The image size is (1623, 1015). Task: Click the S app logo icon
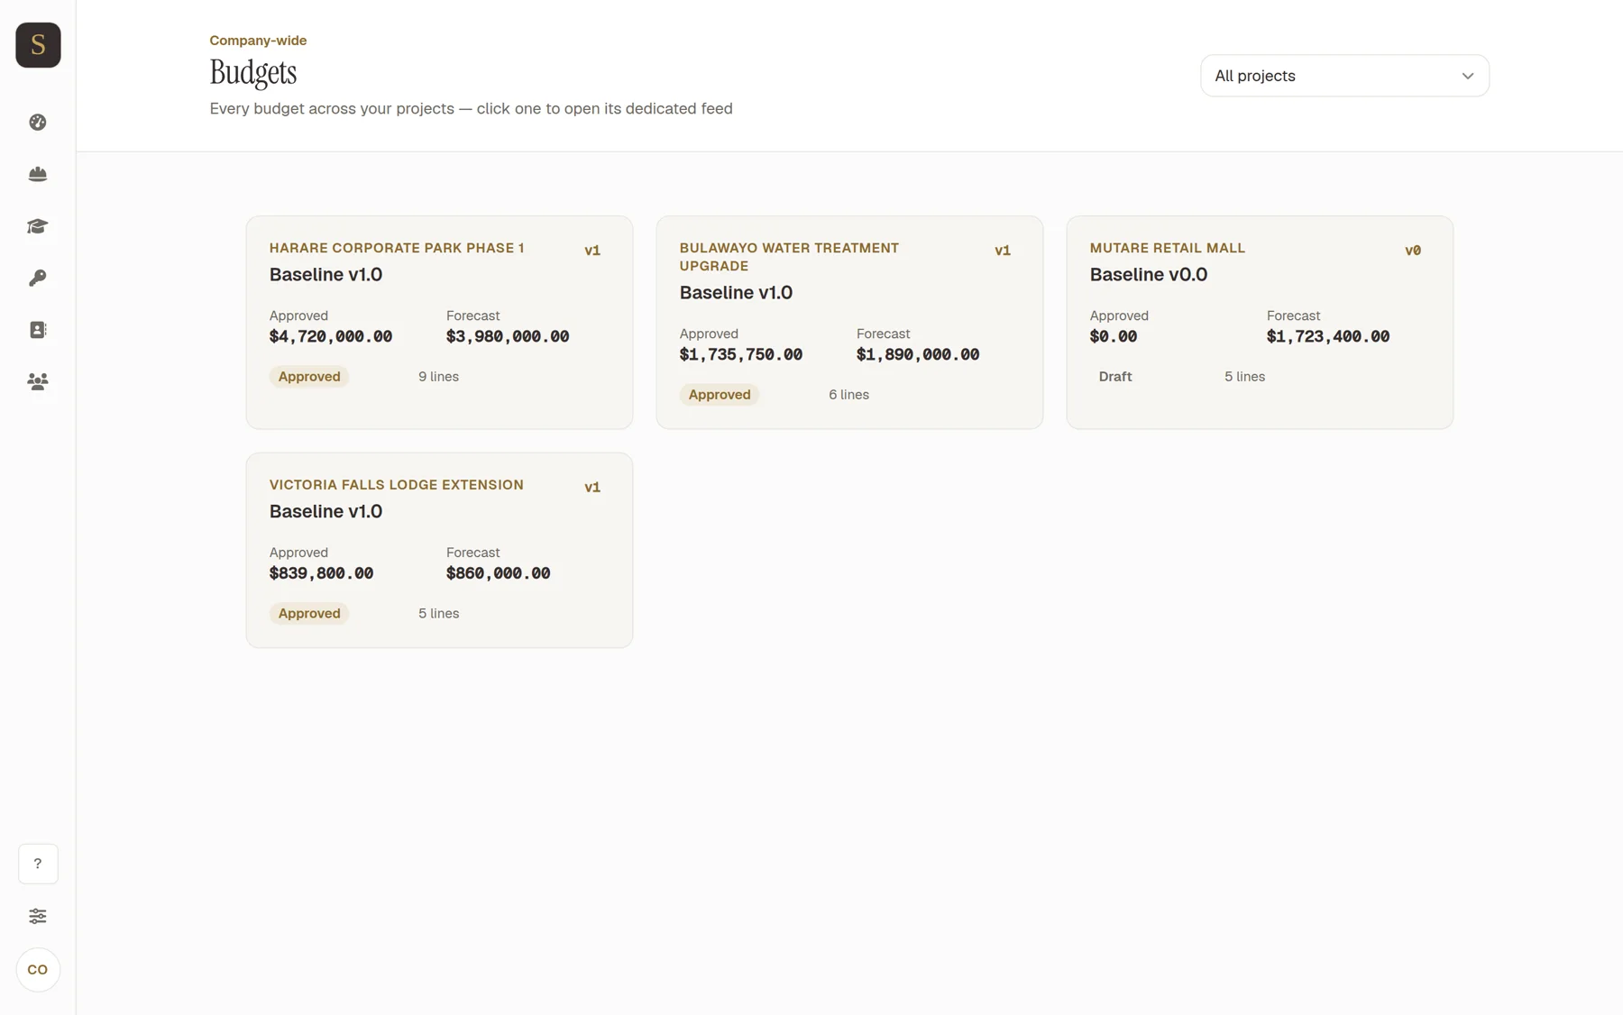point(38,45)
